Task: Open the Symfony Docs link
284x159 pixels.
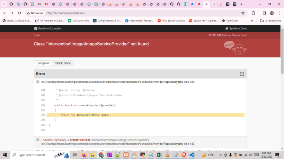Action: 236,29
